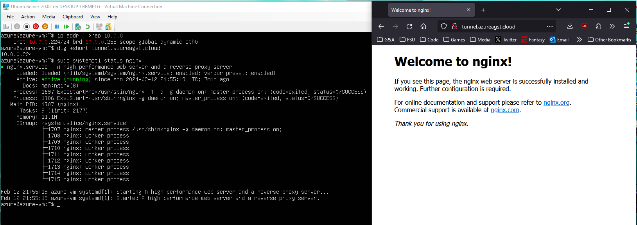Open a new browser tab with plus
This screenshot has height=225, width=637.
click(483, 10)
